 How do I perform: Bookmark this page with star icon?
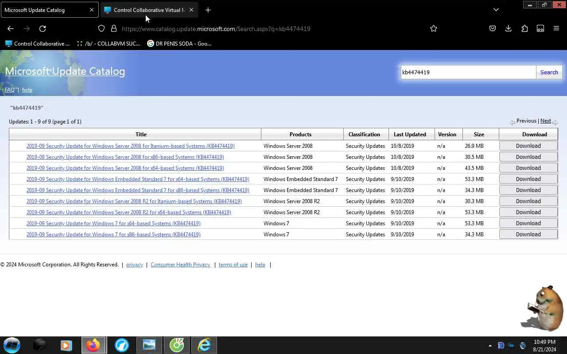tap(434, 28)
